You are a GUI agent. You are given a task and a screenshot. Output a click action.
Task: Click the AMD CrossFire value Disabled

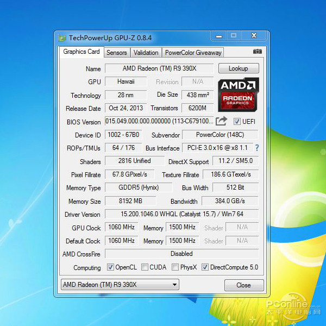[x=181, y=254]
